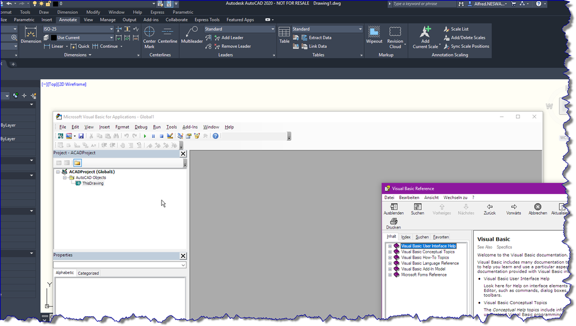This screenshot has height=326, width=576.
Task: Open the Linear dimension dropdown arrow
Action: pyautogui.click(x=67, y=47)
